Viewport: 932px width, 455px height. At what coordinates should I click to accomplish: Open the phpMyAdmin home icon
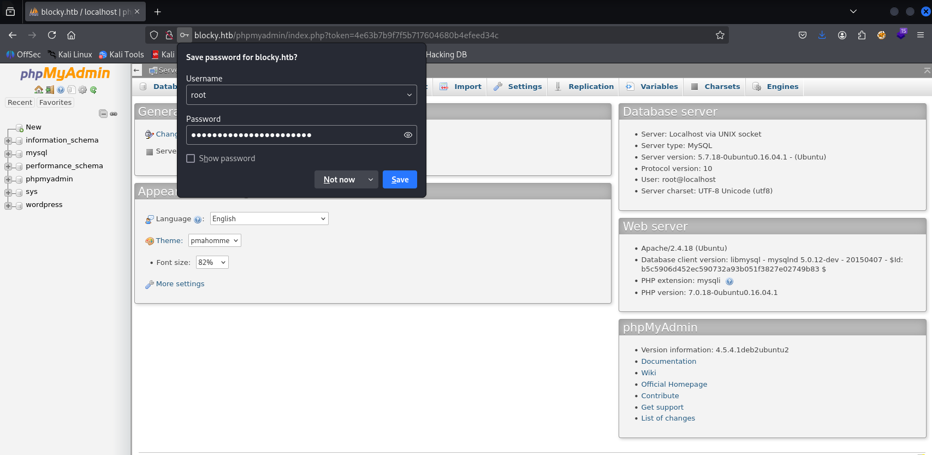pos(39,90)
